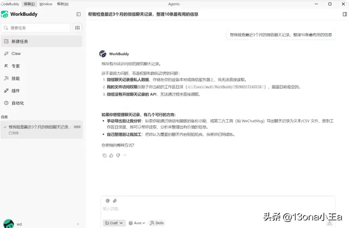Click the @ mention icon in input box
Screen dimensions: 349x228
107,201
